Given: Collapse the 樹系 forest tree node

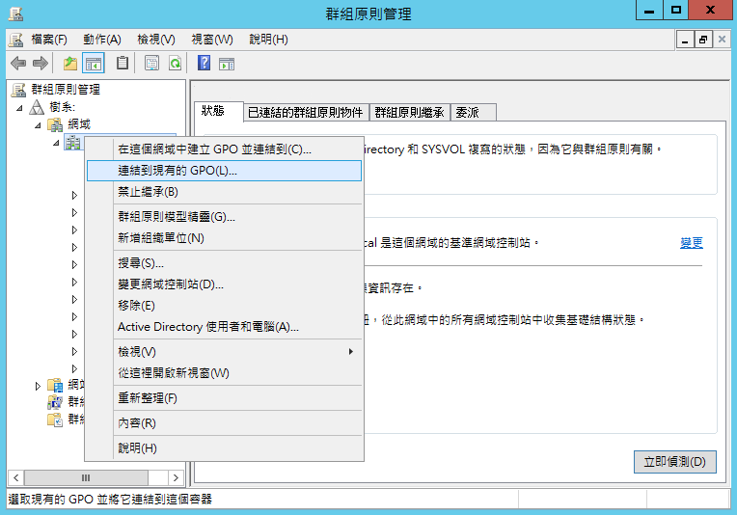Looking at the screenshot, I should (20, 107).
